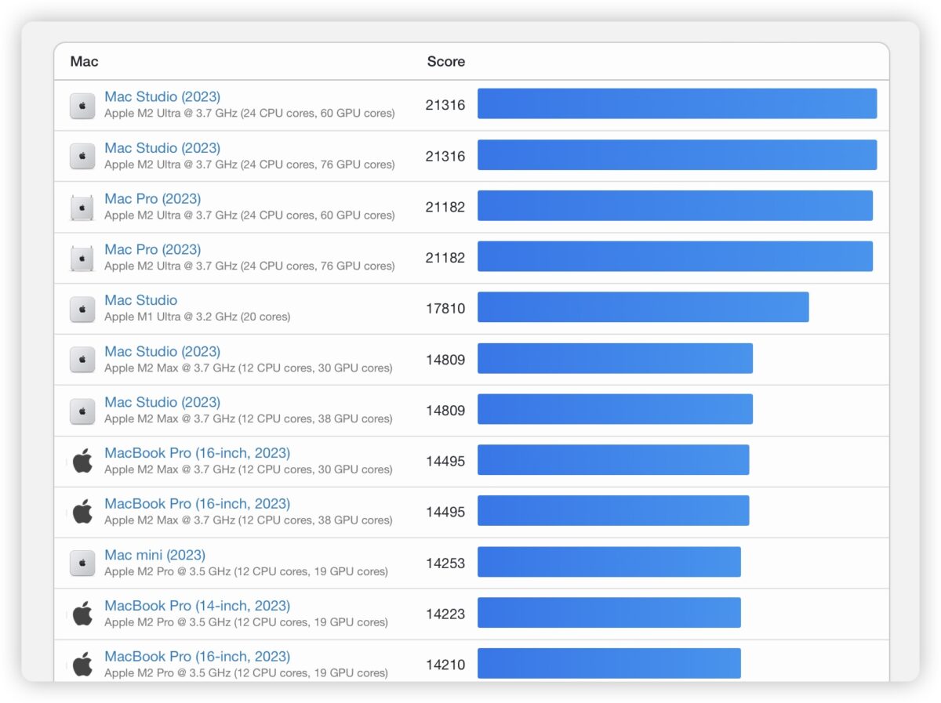The width and height of the screenshot is (941, 703).
Task: Click Mac Pro icon in 76 GPU cores row
Action: pos(82,259)
